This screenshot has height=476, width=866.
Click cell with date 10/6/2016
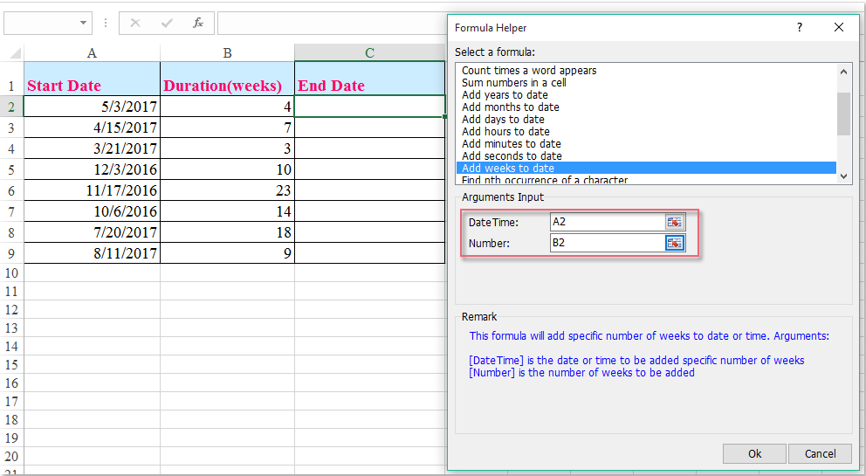click(93, 211)
